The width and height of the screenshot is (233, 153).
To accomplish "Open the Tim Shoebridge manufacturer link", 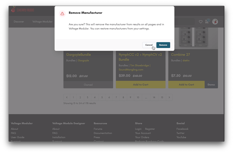I will pos(140,65).
